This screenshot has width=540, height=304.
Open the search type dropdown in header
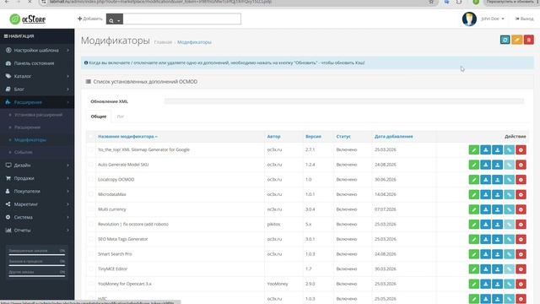point(115,19)
